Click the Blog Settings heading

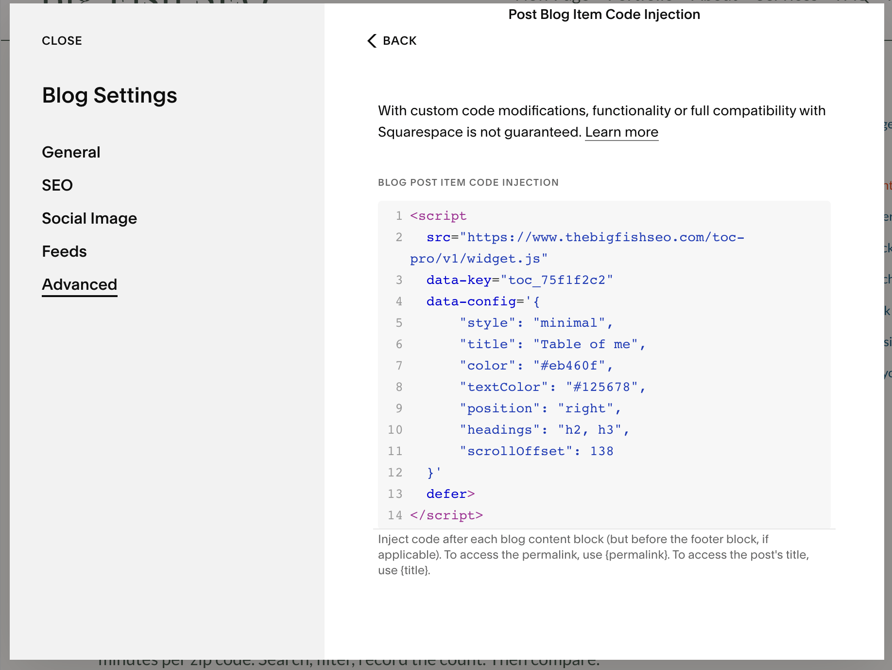(109, 95)
